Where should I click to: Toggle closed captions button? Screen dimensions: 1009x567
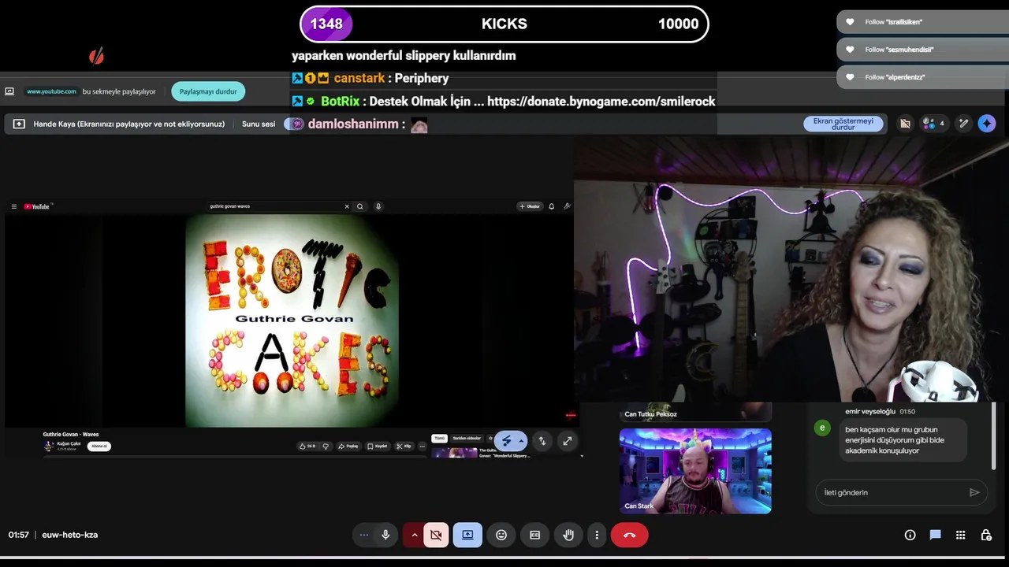pos(535,535)
